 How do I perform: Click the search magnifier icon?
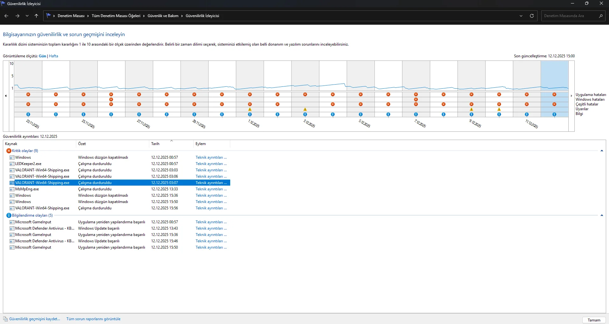[601, 16]
